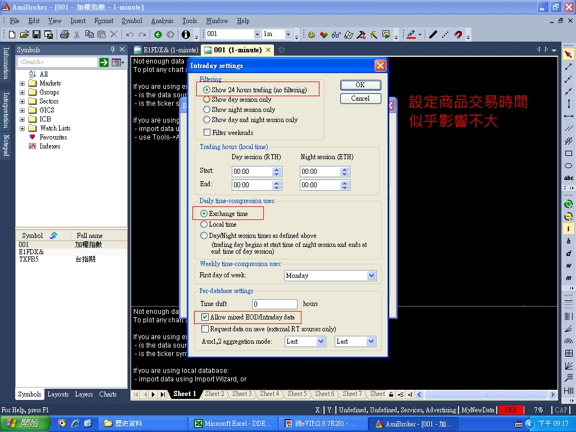Click the Cut scissors toolbar icon
The image size is (576, 432).
click(x=76, y=34)
